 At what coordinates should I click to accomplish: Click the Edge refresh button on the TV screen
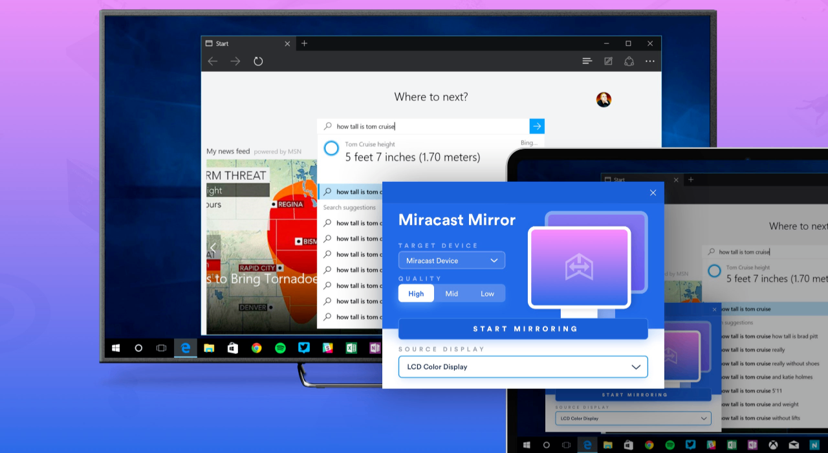click(x=258, y=61)
